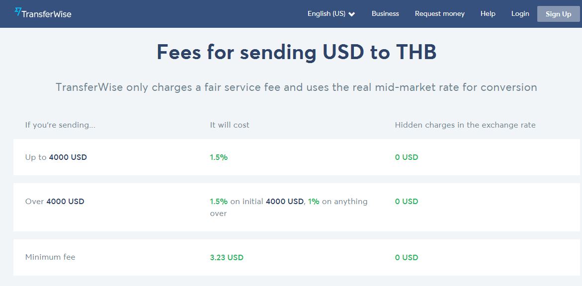Open the Business menu item
Viewport: 582px width, 286px height.
click(x=385, y=14)
